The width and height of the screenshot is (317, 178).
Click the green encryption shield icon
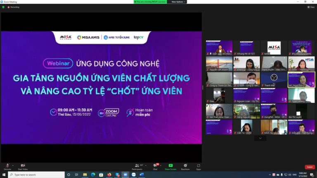[3, 7]
